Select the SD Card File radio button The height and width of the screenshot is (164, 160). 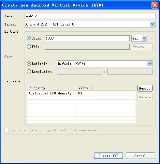pos(29,47)
